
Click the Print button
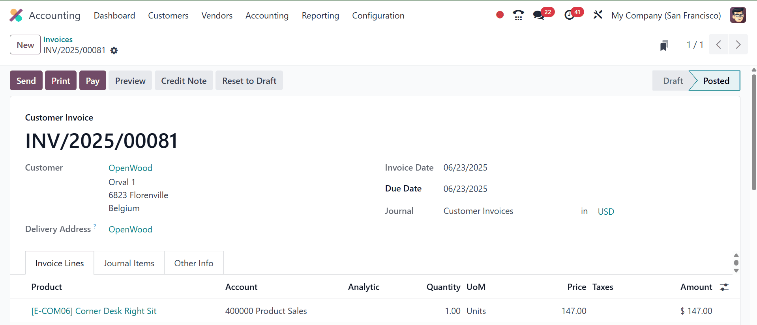(x=61, y=80)
